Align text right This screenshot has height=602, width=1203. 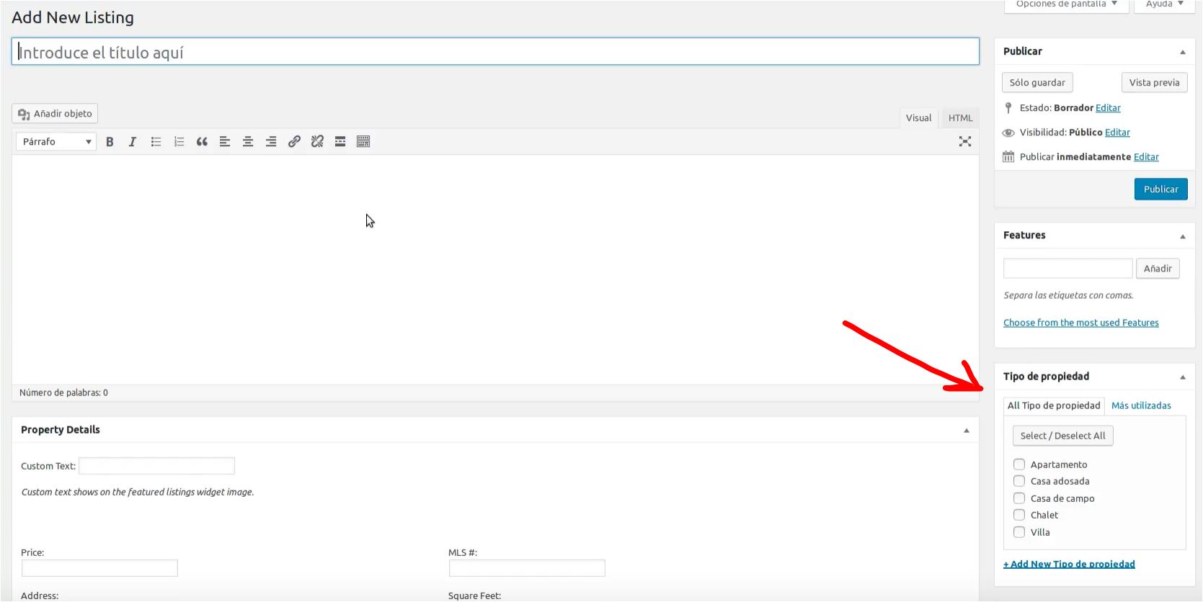pyautogui.click(x=271, y=142)
